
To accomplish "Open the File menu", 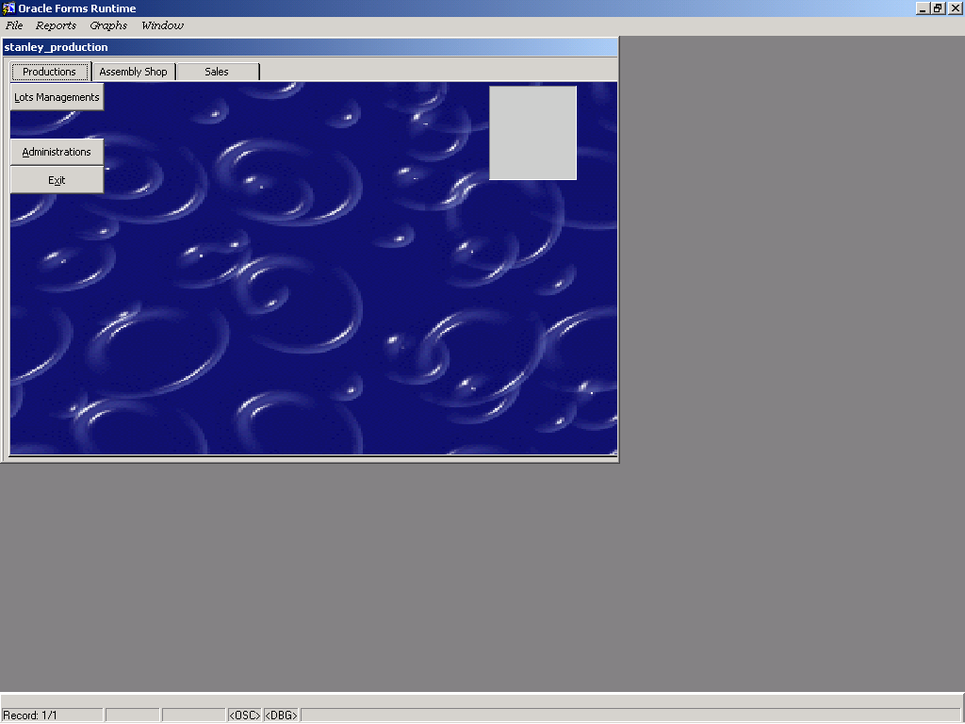I will click(14, 25).
